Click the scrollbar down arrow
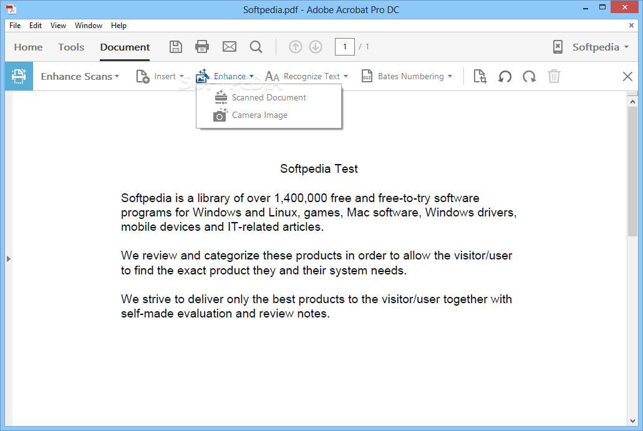 click(632, 421)
